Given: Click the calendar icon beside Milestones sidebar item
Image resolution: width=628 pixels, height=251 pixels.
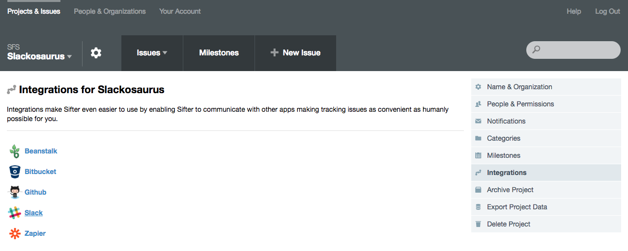Looking at the screenshot, I should 478,155.
